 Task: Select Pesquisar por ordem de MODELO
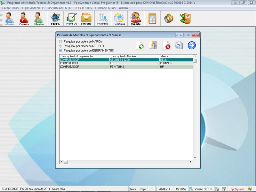60,46
